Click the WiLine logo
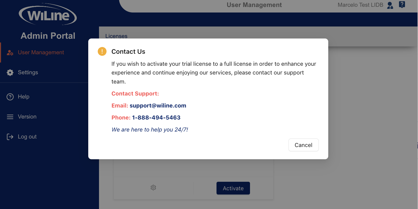Viewport: 418px width, 209px height. pos(48,15)
